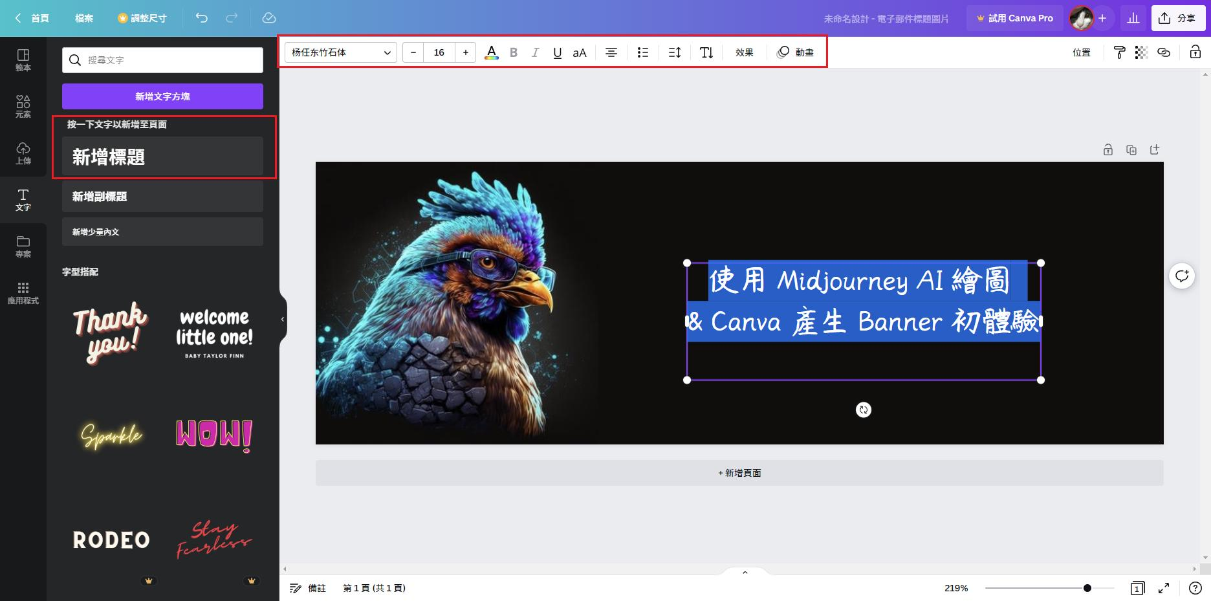
Task: Click the font size field showing 16
Action: [x=439, y=52]
